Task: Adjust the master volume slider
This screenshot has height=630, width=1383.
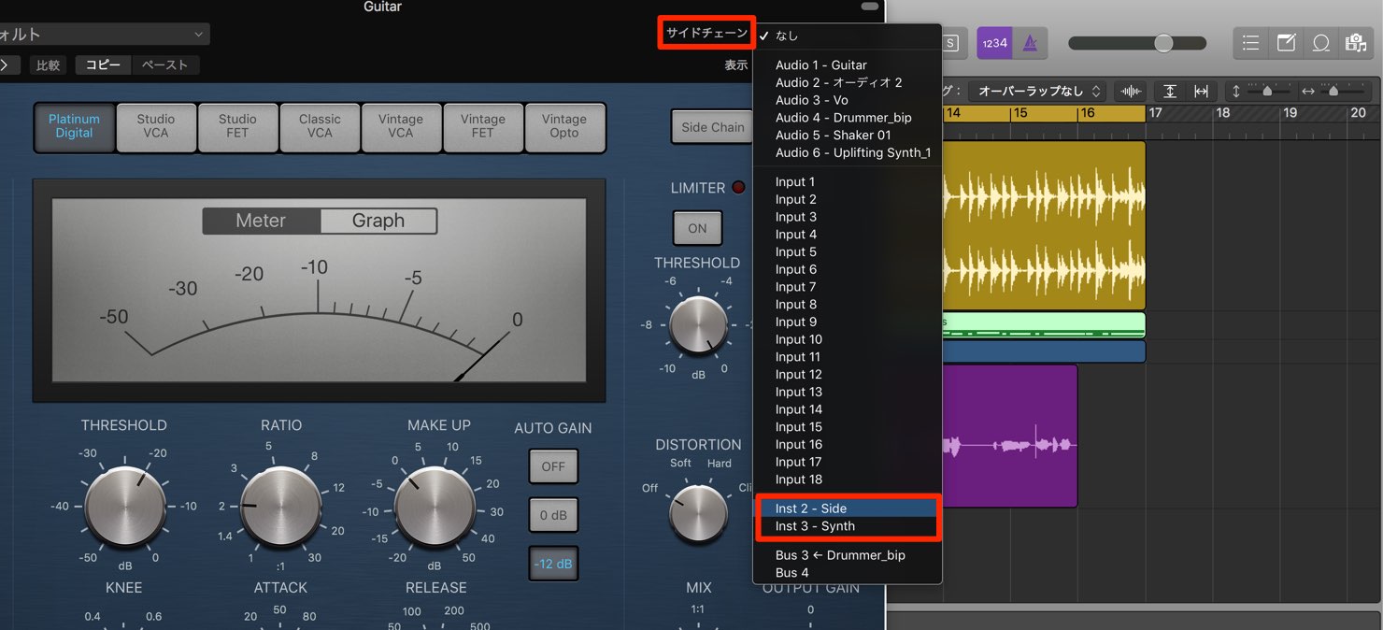Action: point(1163,43)
